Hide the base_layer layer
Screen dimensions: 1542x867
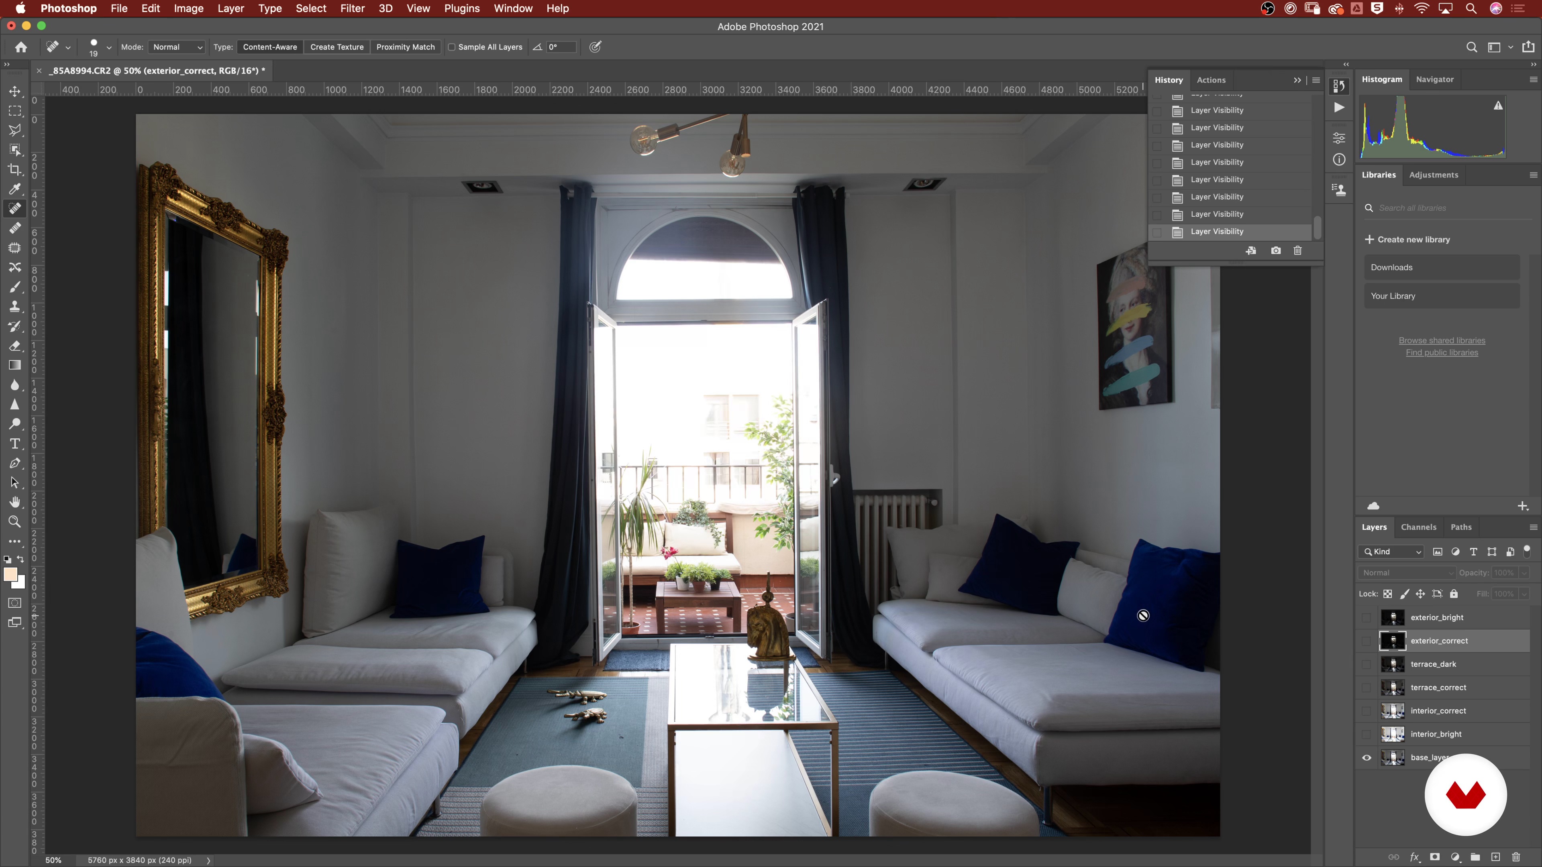tap(1367, 757)
